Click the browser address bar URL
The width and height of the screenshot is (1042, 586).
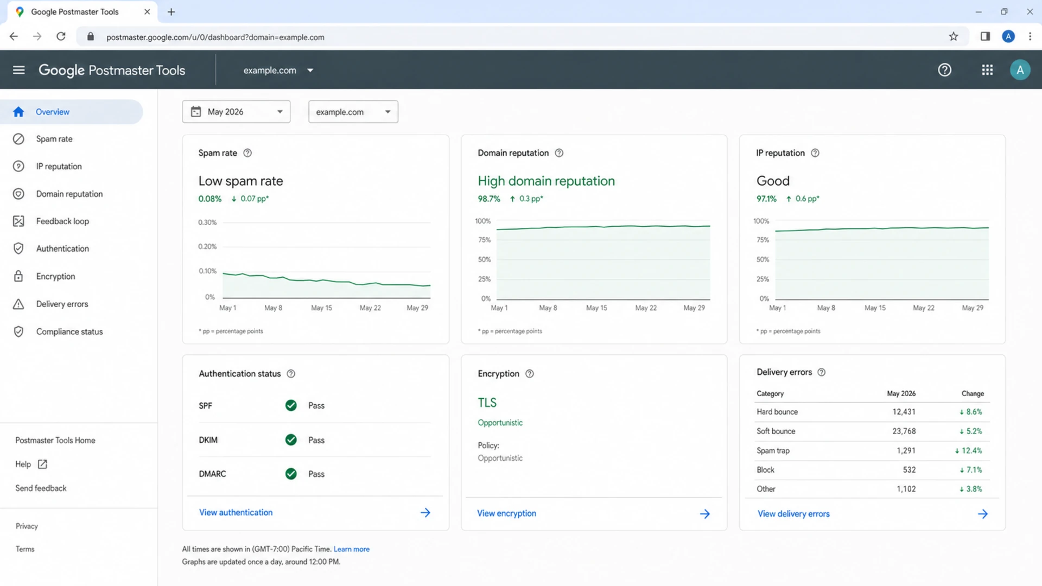tap(215, 37)
